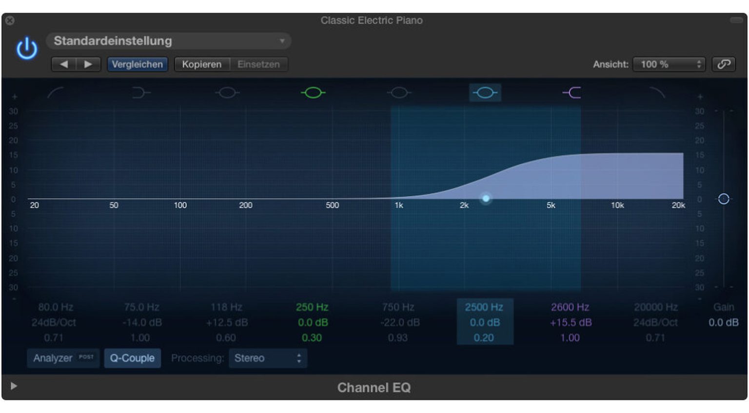Click the highlighted blue 2500 Hz band icon

(x=485, y=93)
